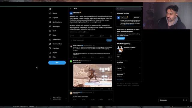Open new message icon in Messages drawer
This screenshot has width=192, height=108.
(183, 100)
